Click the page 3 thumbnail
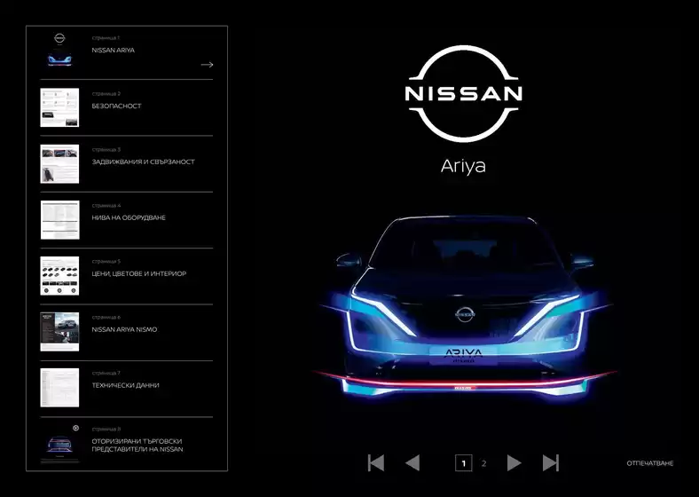The image size is (699, 497). pos(59,163)
